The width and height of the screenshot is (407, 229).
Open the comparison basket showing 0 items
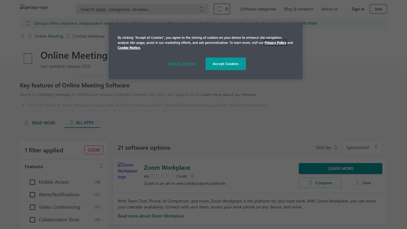click(x=222, y=9)
